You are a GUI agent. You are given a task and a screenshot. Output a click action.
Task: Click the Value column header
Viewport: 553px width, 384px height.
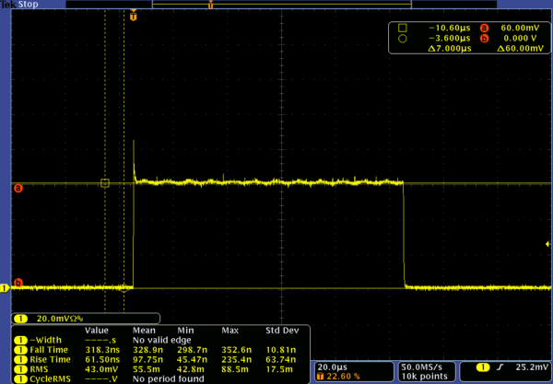[97, 331]
